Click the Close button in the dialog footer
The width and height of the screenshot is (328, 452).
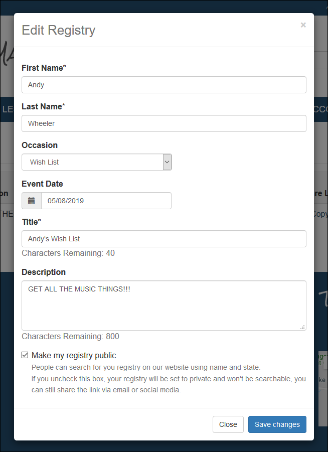point(228,424)
